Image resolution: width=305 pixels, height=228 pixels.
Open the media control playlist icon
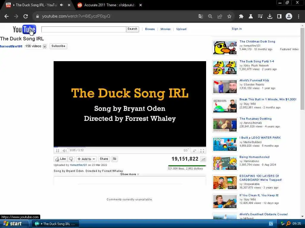[260, 16]
